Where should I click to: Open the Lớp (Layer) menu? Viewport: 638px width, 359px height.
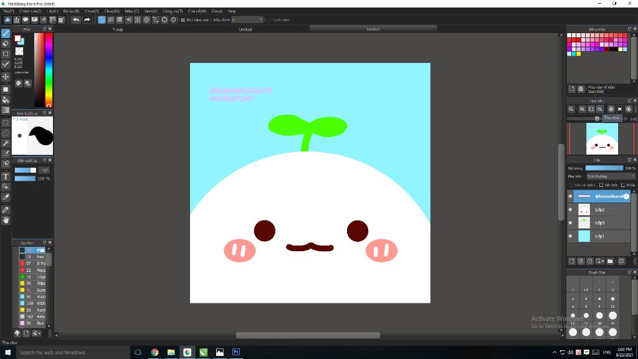coord(52,11)
